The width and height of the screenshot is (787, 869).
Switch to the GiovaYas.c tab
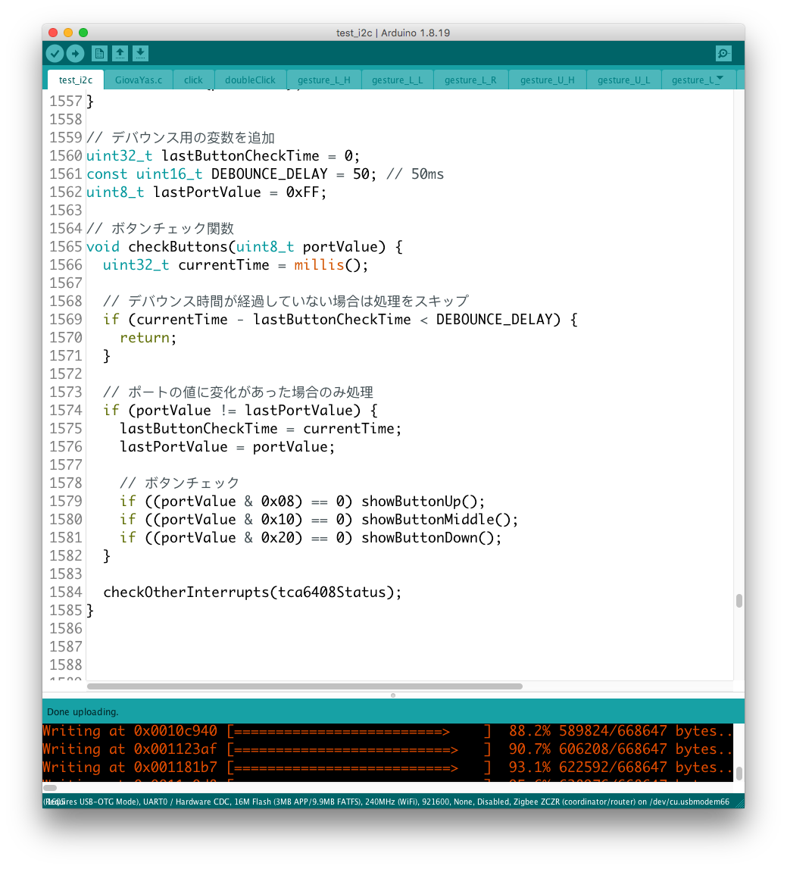(139, 80)
